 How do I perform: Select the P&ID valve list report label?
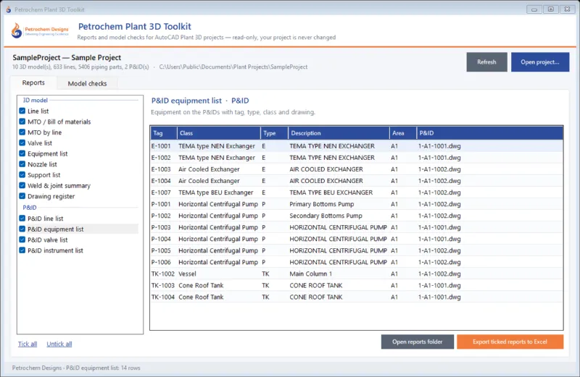48,240
